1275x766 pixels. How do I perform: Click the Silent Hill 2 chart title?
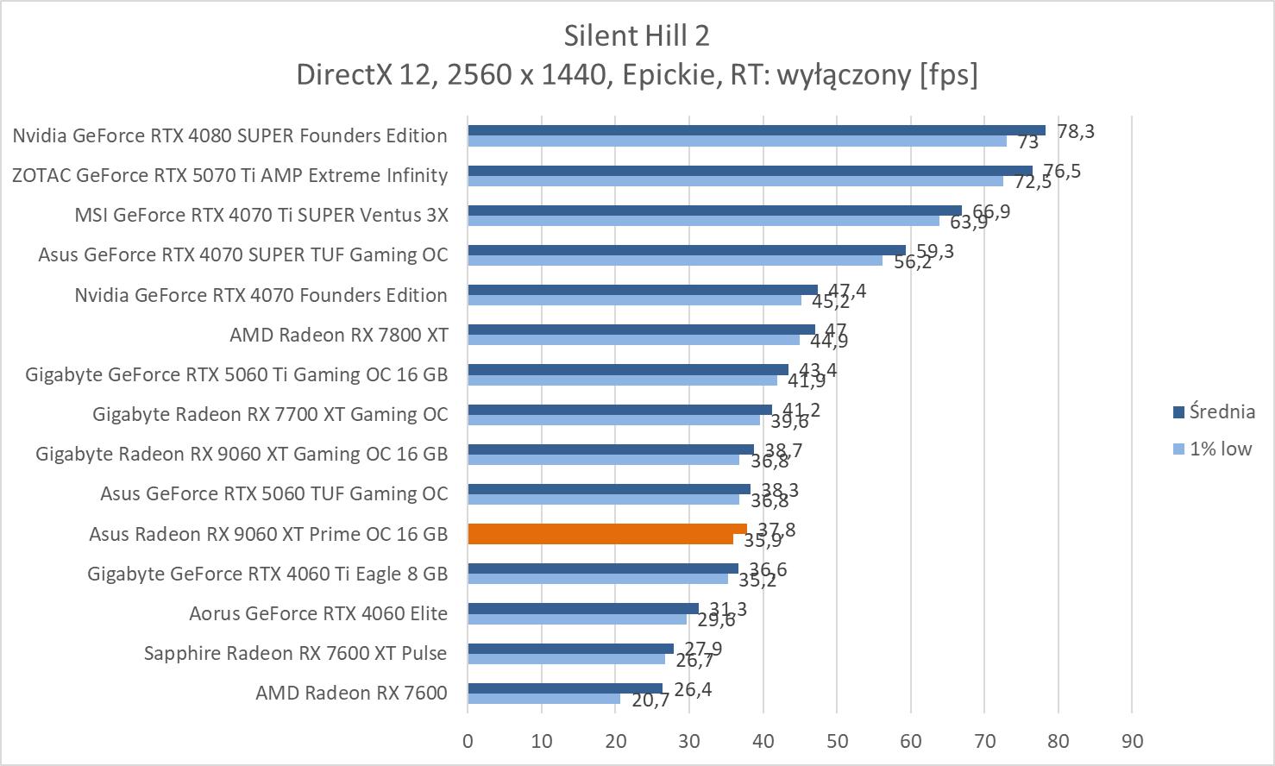point(637,35)
